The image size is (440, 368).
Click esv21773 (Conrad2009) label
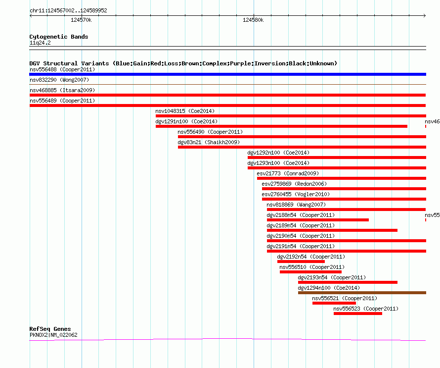(x=288, y=173)
